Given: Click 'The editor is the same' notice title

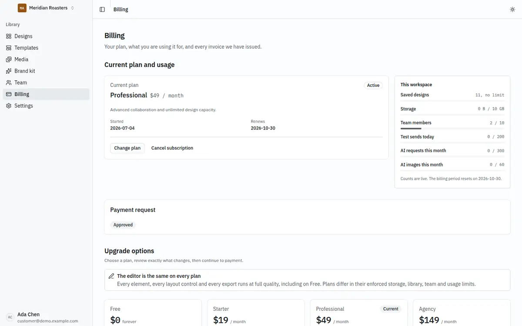Looking at the screenshot, I should pyautogui.click(x=159, y=276).
